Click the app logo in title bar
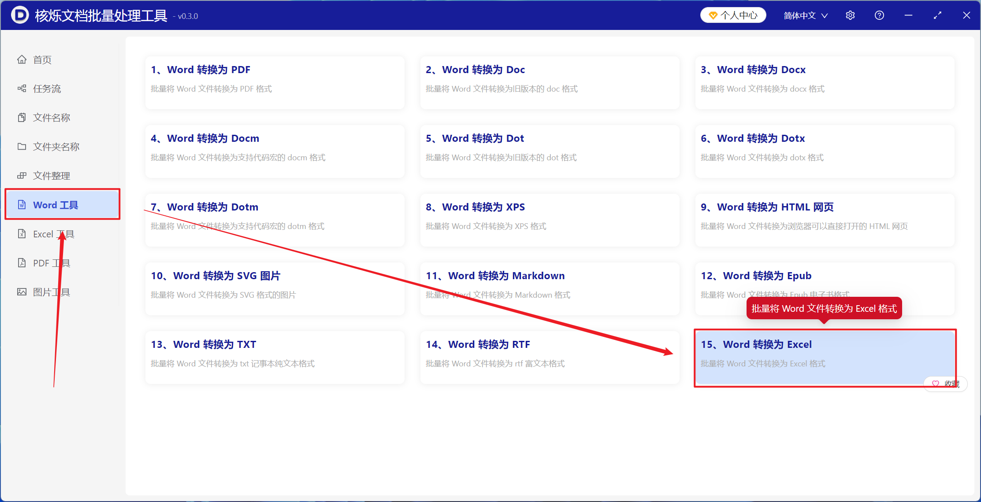The width and height of the screenshot is (981, 502). click(20, 15)
